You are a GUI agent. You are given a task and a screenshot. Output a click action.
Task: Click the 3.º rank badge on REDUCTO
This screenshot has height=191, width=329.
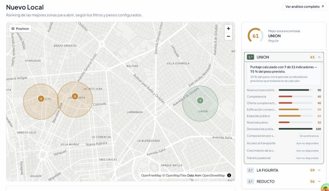click(x=250, y=181)
